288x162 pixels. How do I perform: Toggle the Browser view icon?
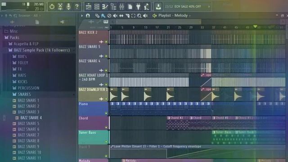113,7
